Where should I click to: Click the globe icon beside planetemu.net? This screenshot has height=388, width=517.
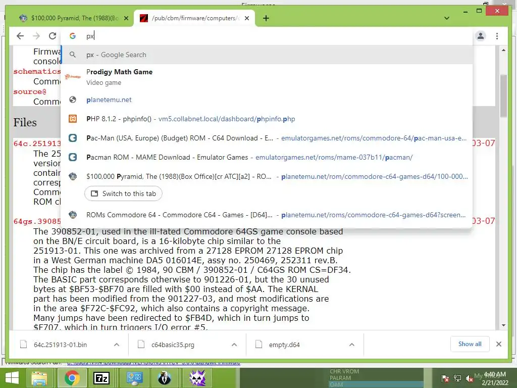[73, 100]
